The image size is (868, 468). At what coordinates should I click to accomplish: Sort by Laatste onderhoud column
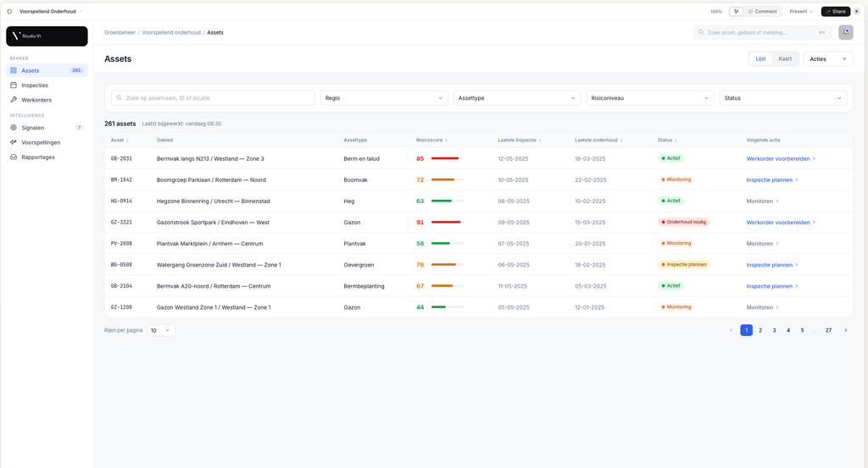click(598, 140)
